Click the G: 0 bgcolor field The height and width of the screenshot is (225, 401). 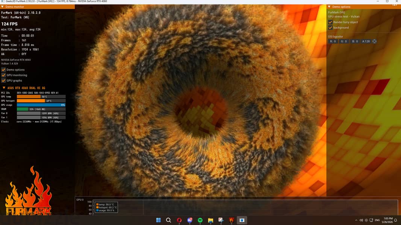344,41
